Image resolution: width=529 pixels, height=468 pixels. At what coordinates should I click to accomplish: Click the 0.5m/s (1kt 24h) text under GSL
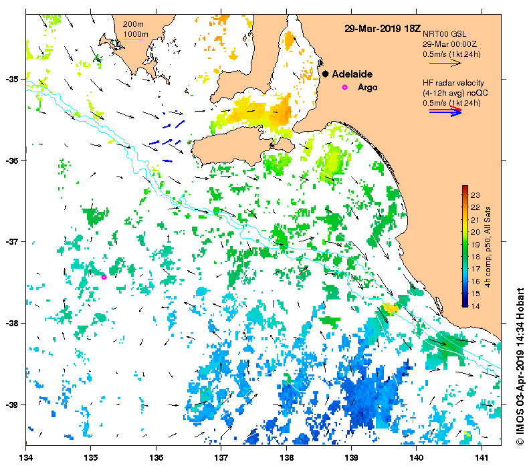coord(451,54)
